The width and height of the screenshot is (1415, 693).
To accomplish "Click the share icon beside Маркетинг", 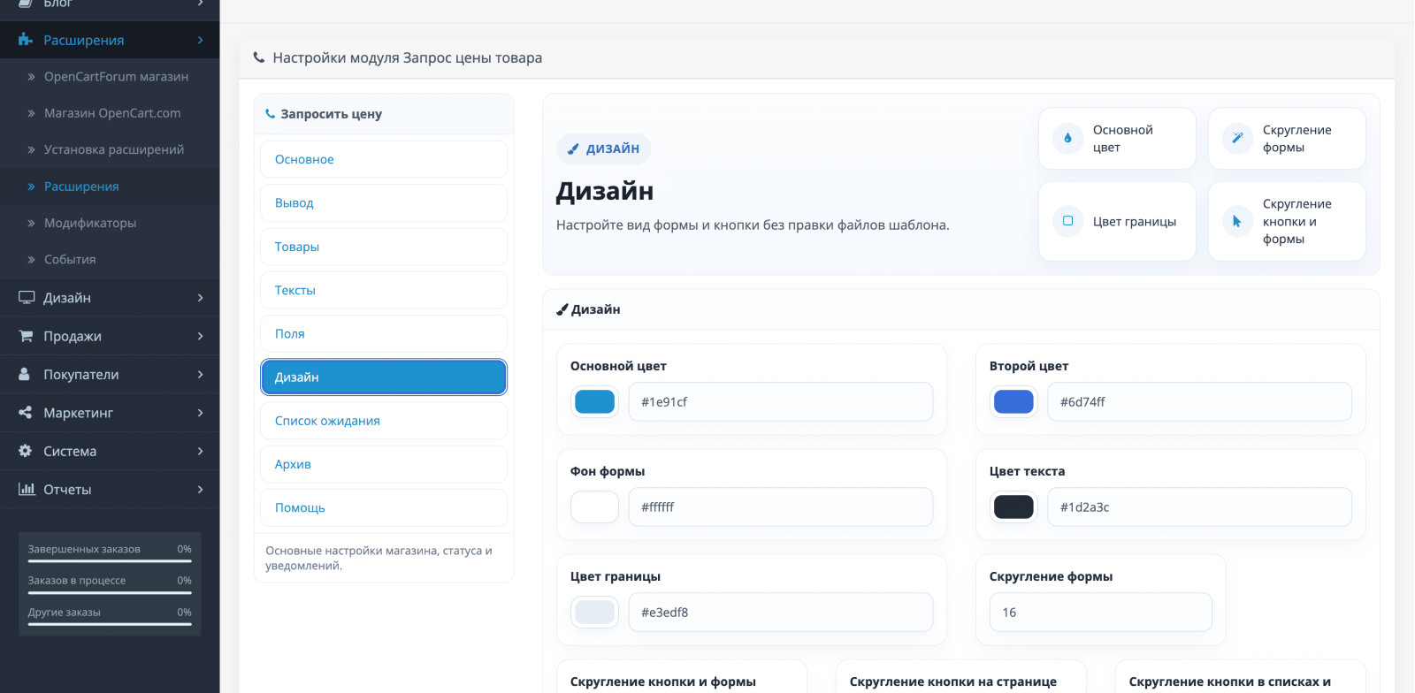I will [x=26, y=413].
